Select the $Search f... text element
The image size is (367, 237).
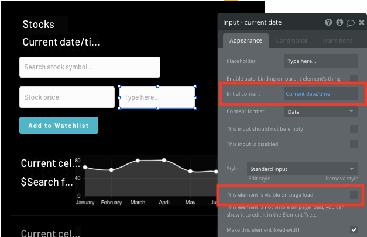click(47, 182)
